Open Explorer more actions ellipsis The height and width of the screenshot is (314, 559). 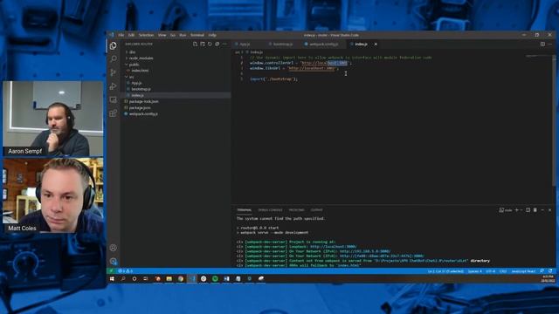(224, 44)
